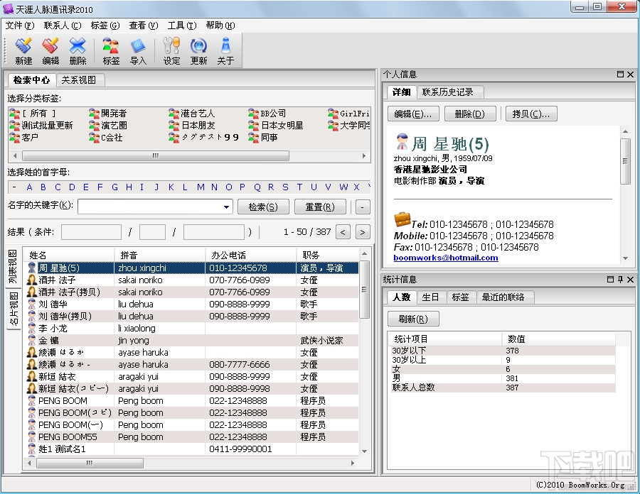Select the 港台艺人 category tag
This screenshot has height=494, width=640.
[x=192, y=114]
